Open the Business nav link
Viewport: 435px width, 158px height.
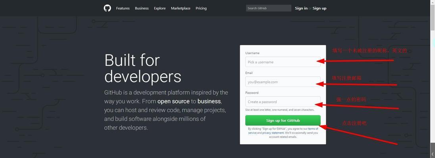[142, 8]
